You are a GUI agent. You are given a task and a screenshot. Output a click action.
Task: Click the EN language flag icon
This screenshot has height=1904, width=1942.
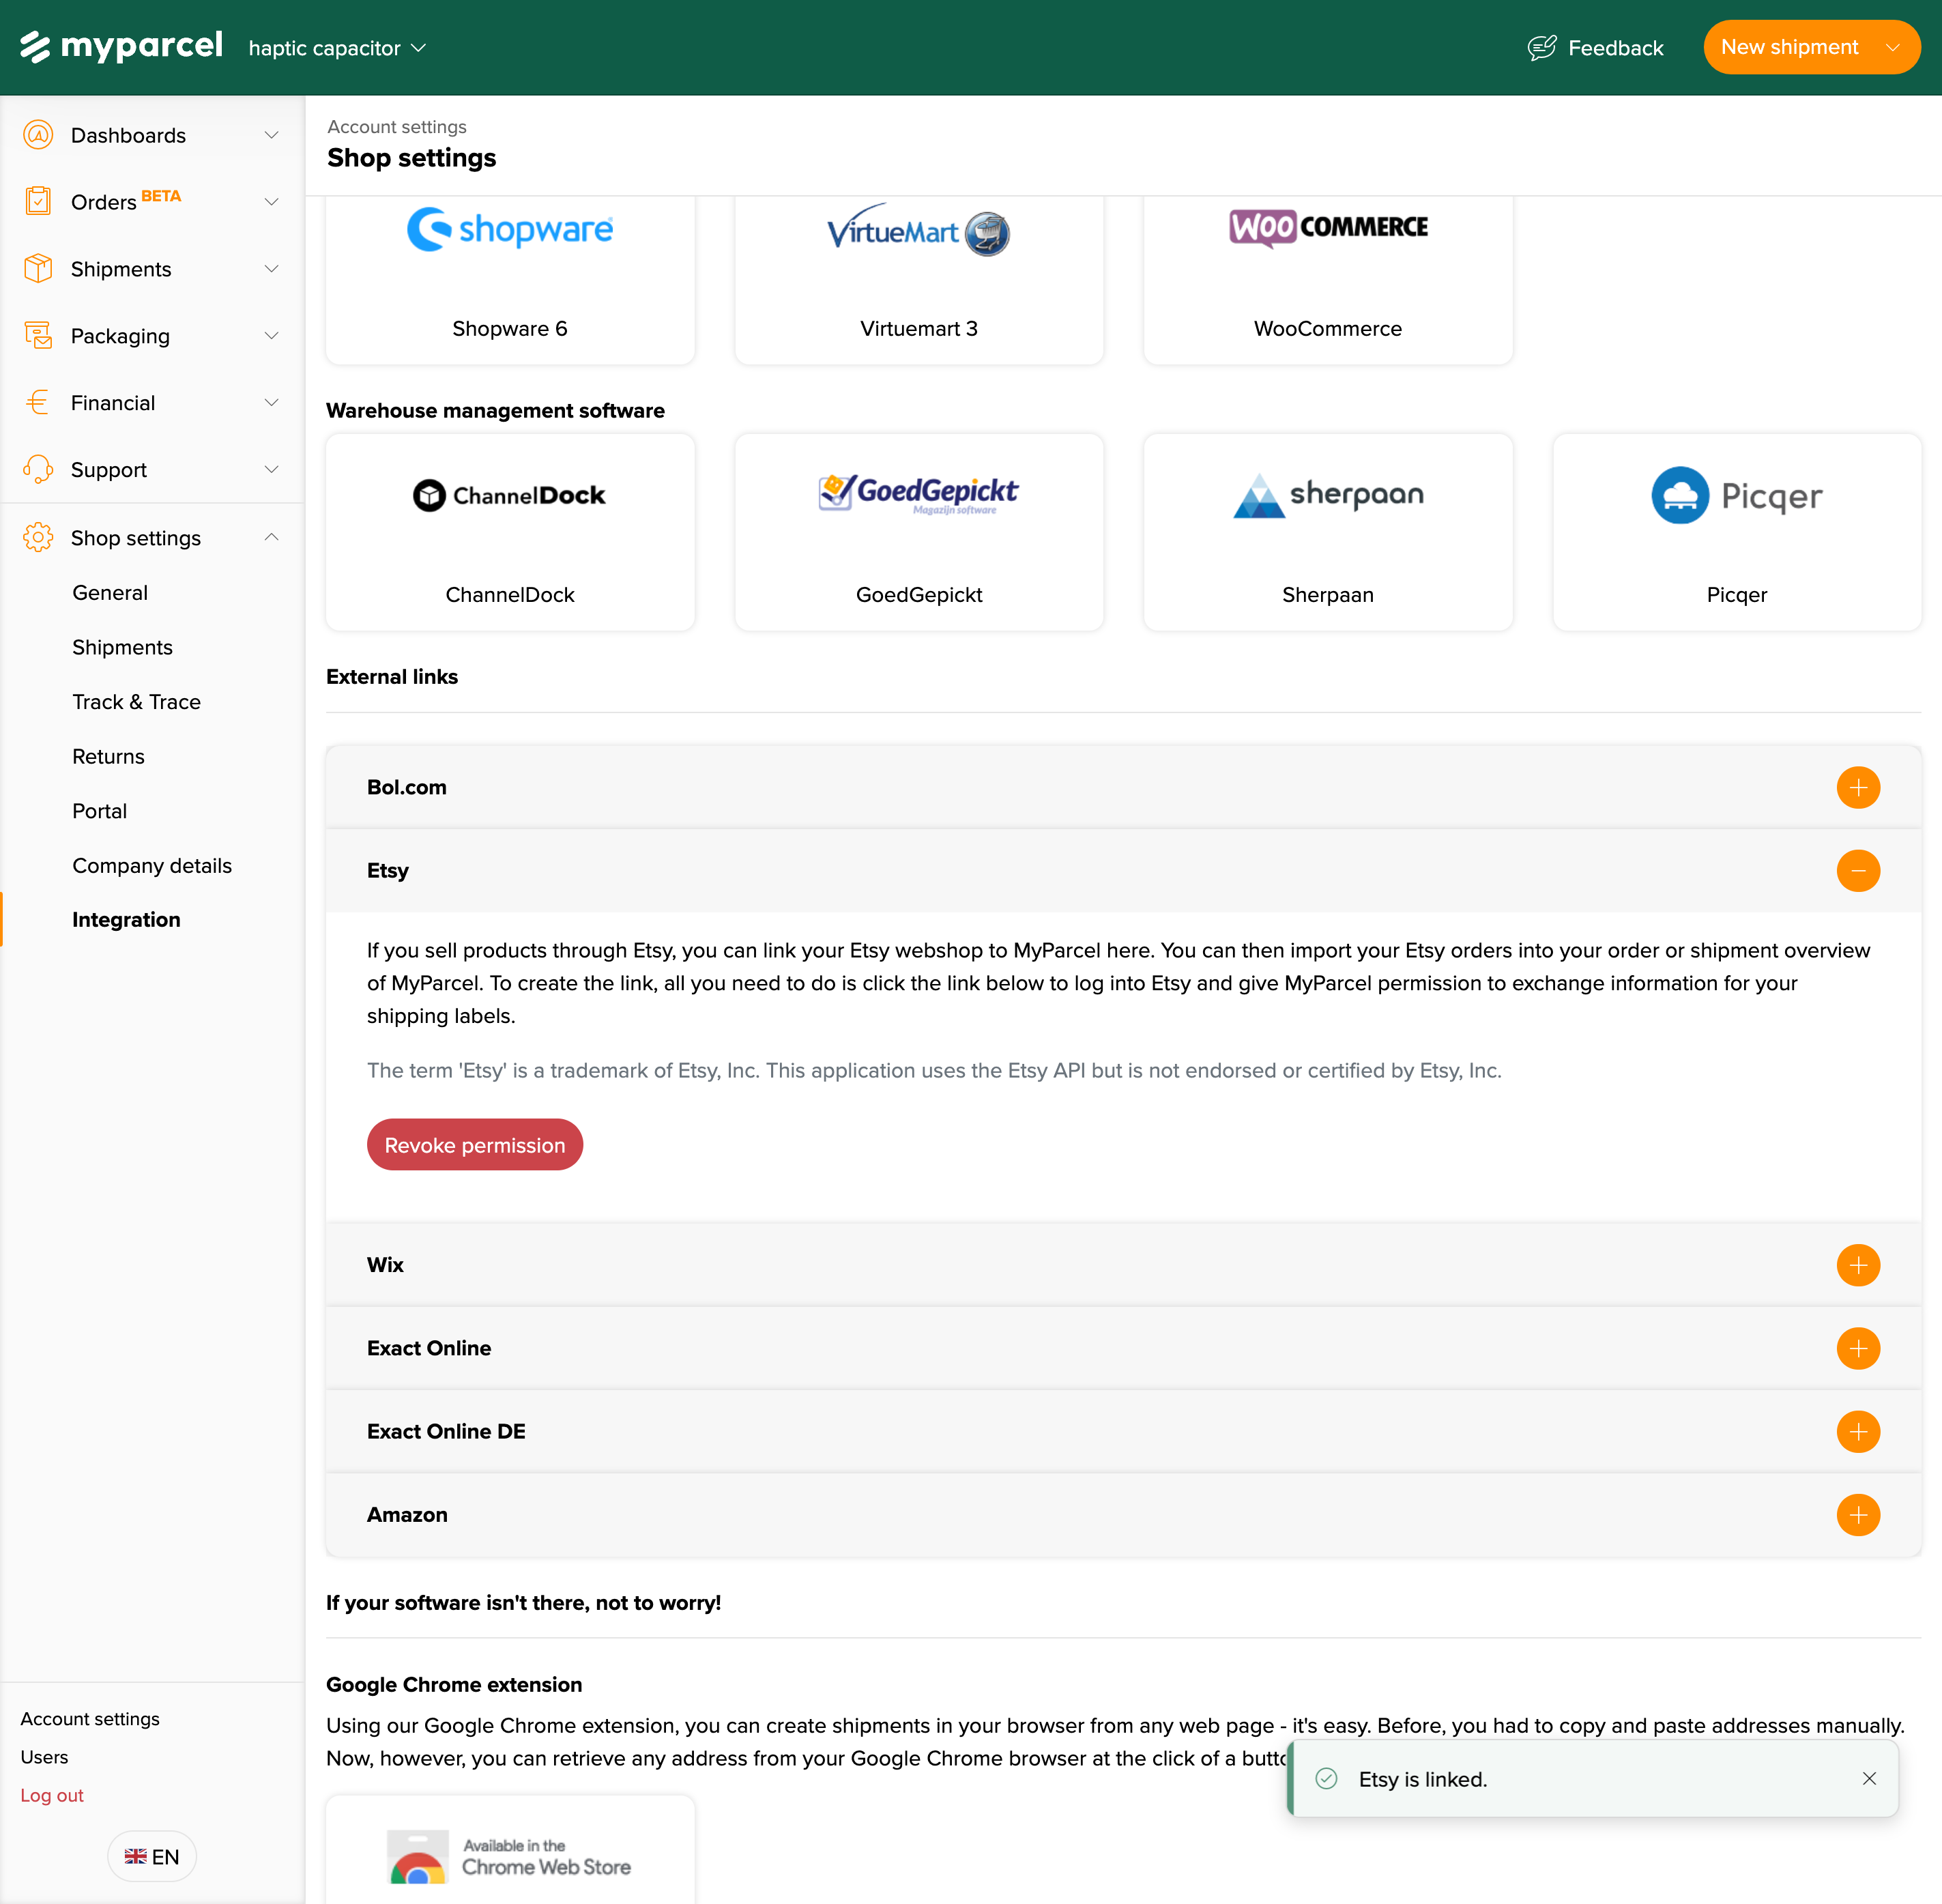click(x=137, y=1856)
